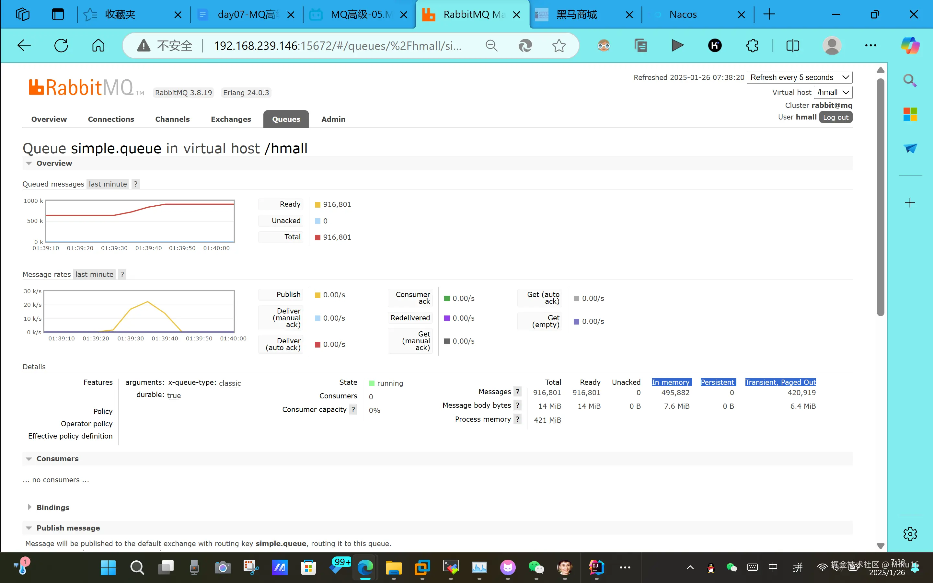Toggle Persistent messages column
This screenshot has height=583, width=933.
(717, 382)
